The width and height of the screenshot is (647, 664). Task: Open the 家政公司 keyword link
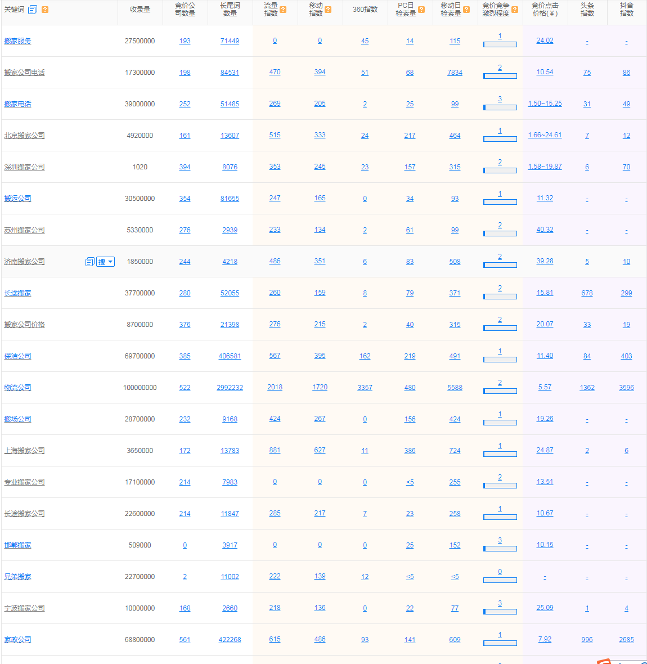click(17, 640)
